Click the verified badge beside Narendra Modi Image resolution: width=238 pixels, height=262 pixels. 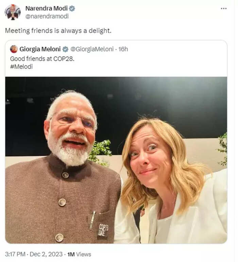point(72,9)
